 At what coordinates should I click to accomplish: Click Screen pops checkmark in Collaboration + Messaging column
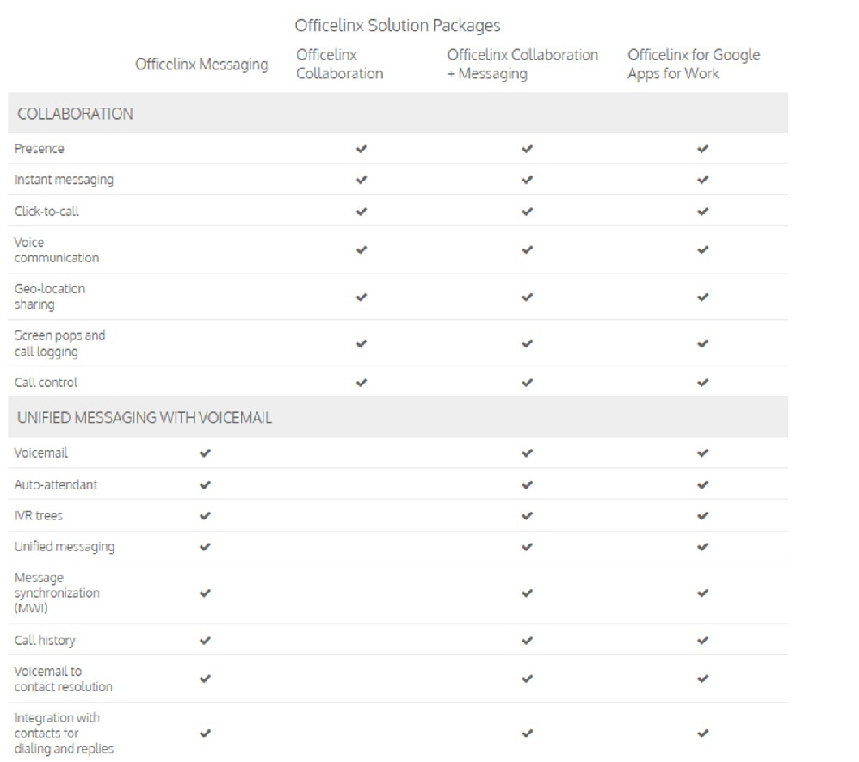[x=527, y=344]
